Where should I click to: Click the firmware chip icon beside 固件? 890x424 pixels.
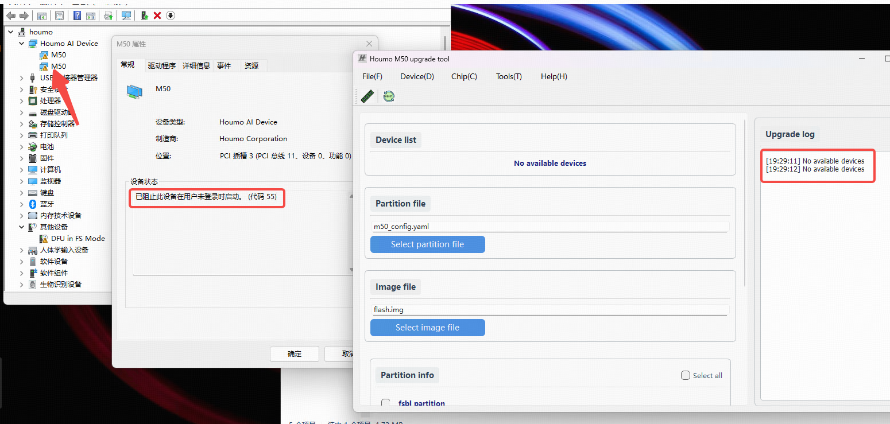[x=33, y=158]
